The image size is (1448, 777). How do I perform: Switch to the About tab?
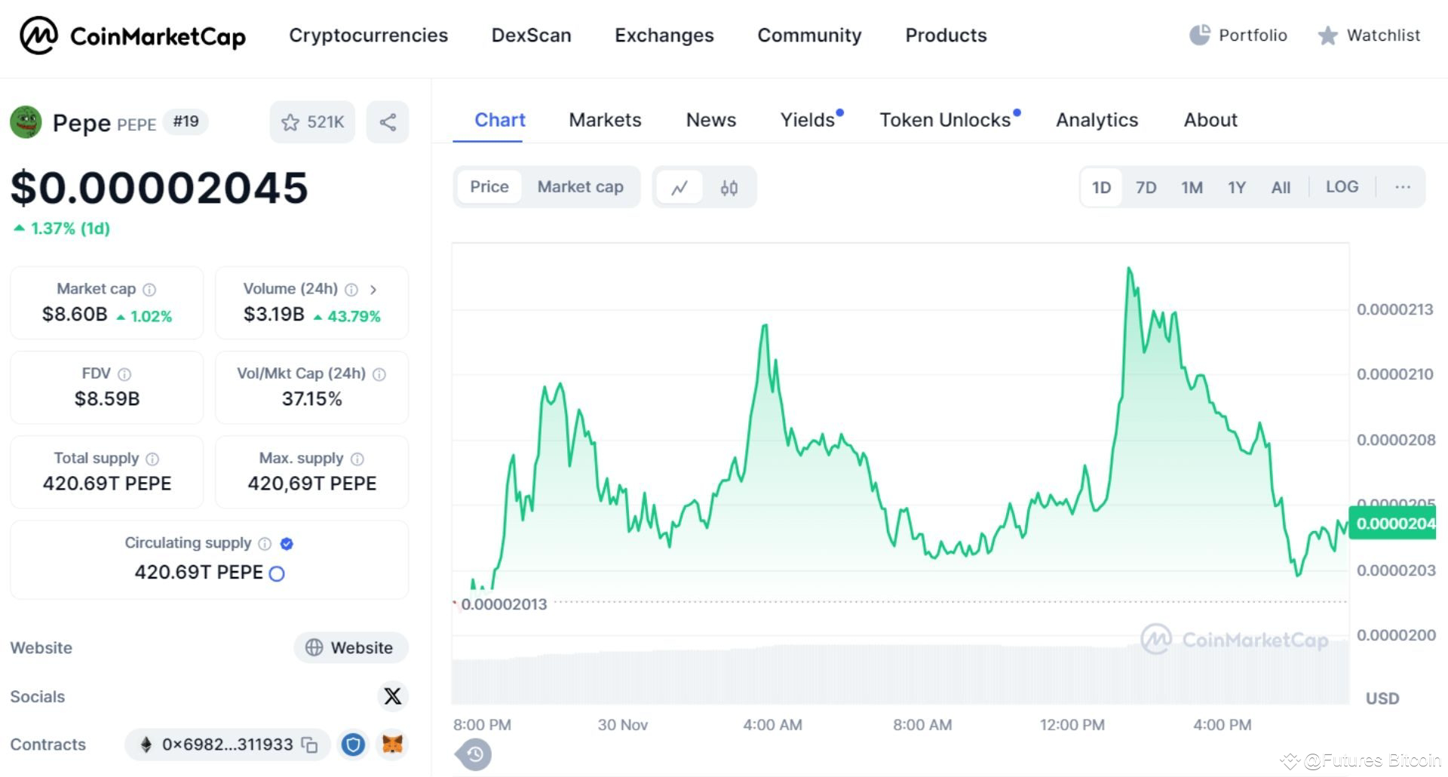[x=1210, y=120]
